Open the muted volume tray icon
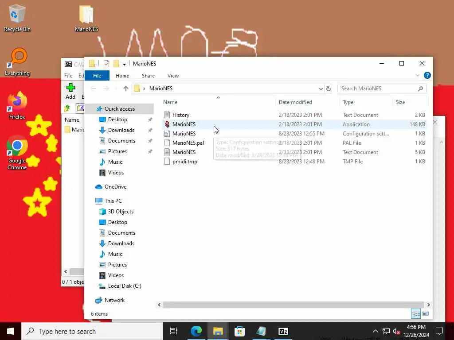Image resolution: width=454 pixels, height=340 pixels. coord(396,331)
